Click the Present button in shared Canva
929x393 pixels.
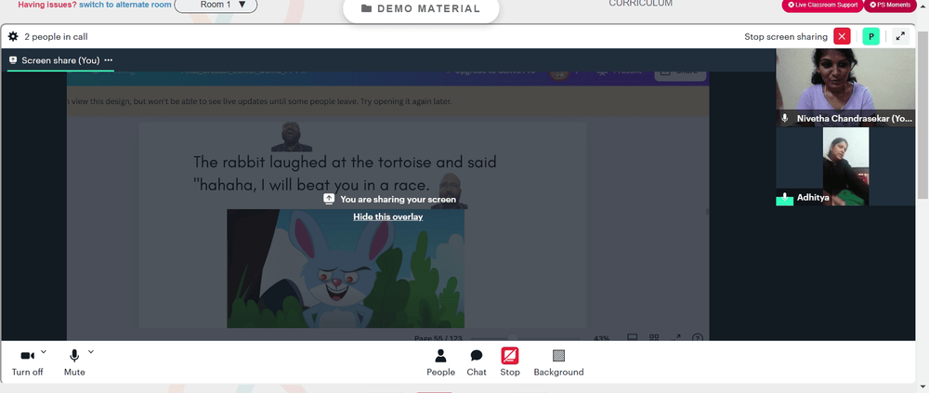coord(619,72)
